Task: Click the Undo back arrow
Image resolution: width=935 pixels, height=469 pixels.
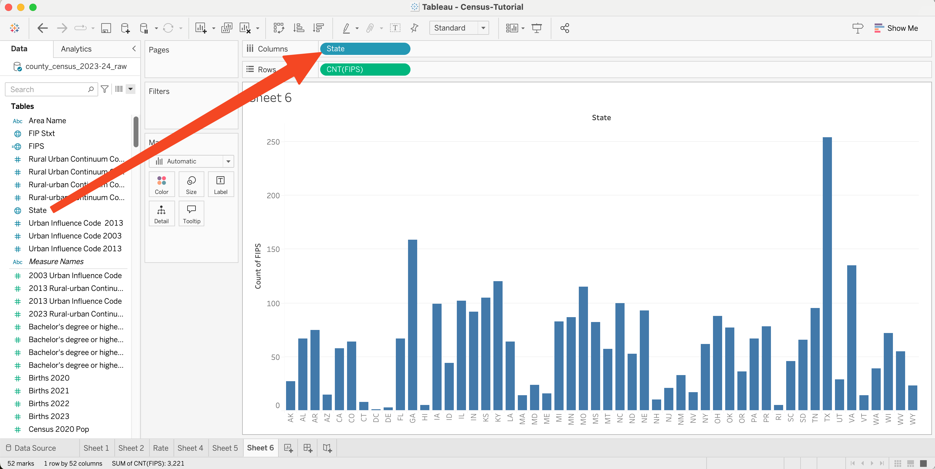Action: 42,28
